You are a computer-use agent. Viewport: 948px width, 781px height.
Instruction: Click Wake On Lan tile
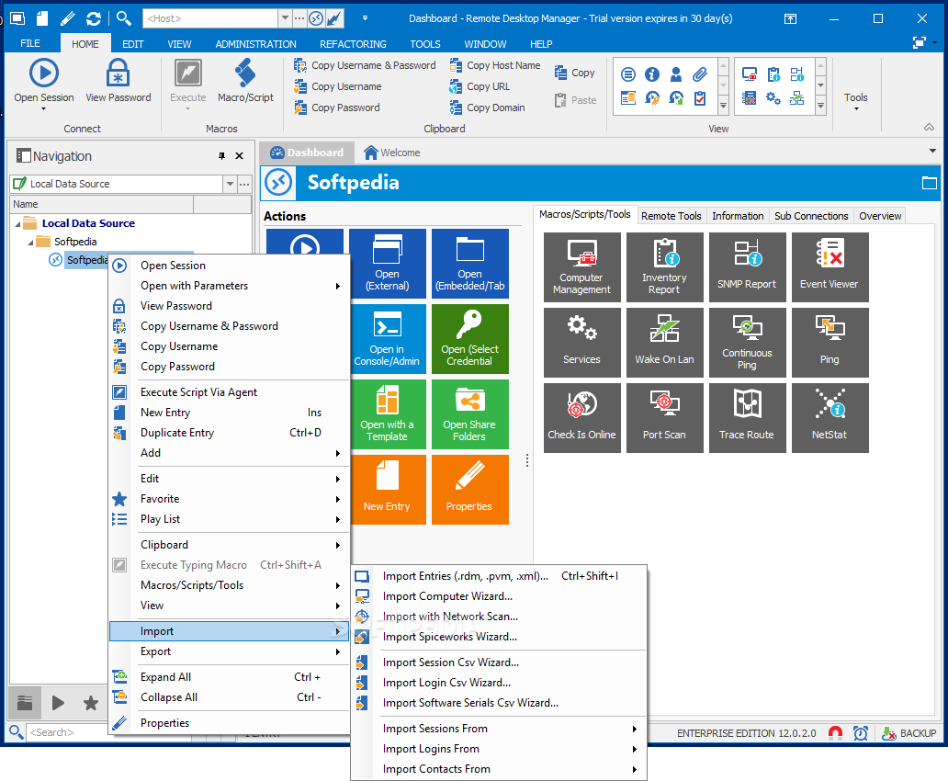click(664, 343)
